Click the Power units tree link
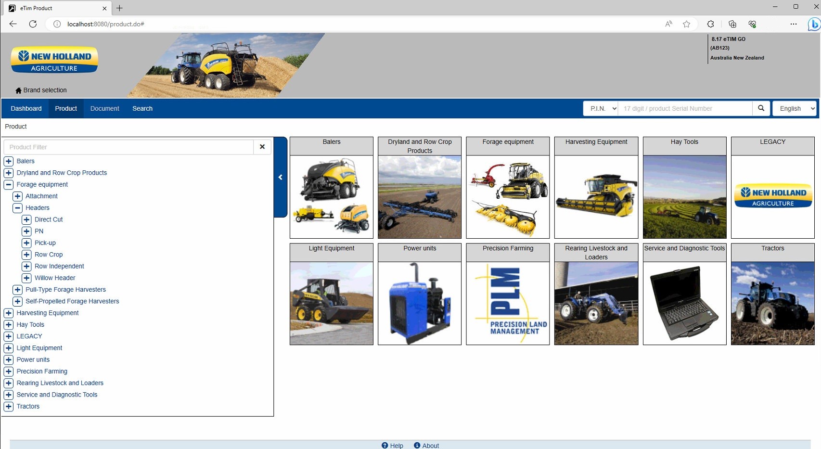Image resolution: width=821 pixels, height=449 pixels. (x=33, y=359)
